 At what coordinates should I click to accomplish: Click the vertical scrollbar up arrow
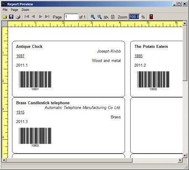(x=185, y=23)
